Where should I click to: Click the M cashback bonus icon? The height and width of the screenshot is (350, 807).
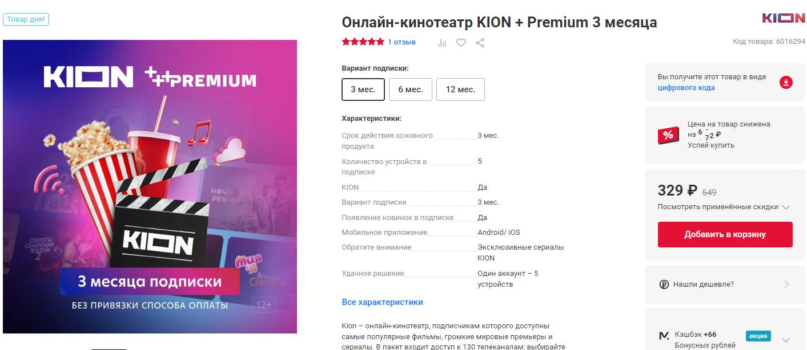[664, 336]
